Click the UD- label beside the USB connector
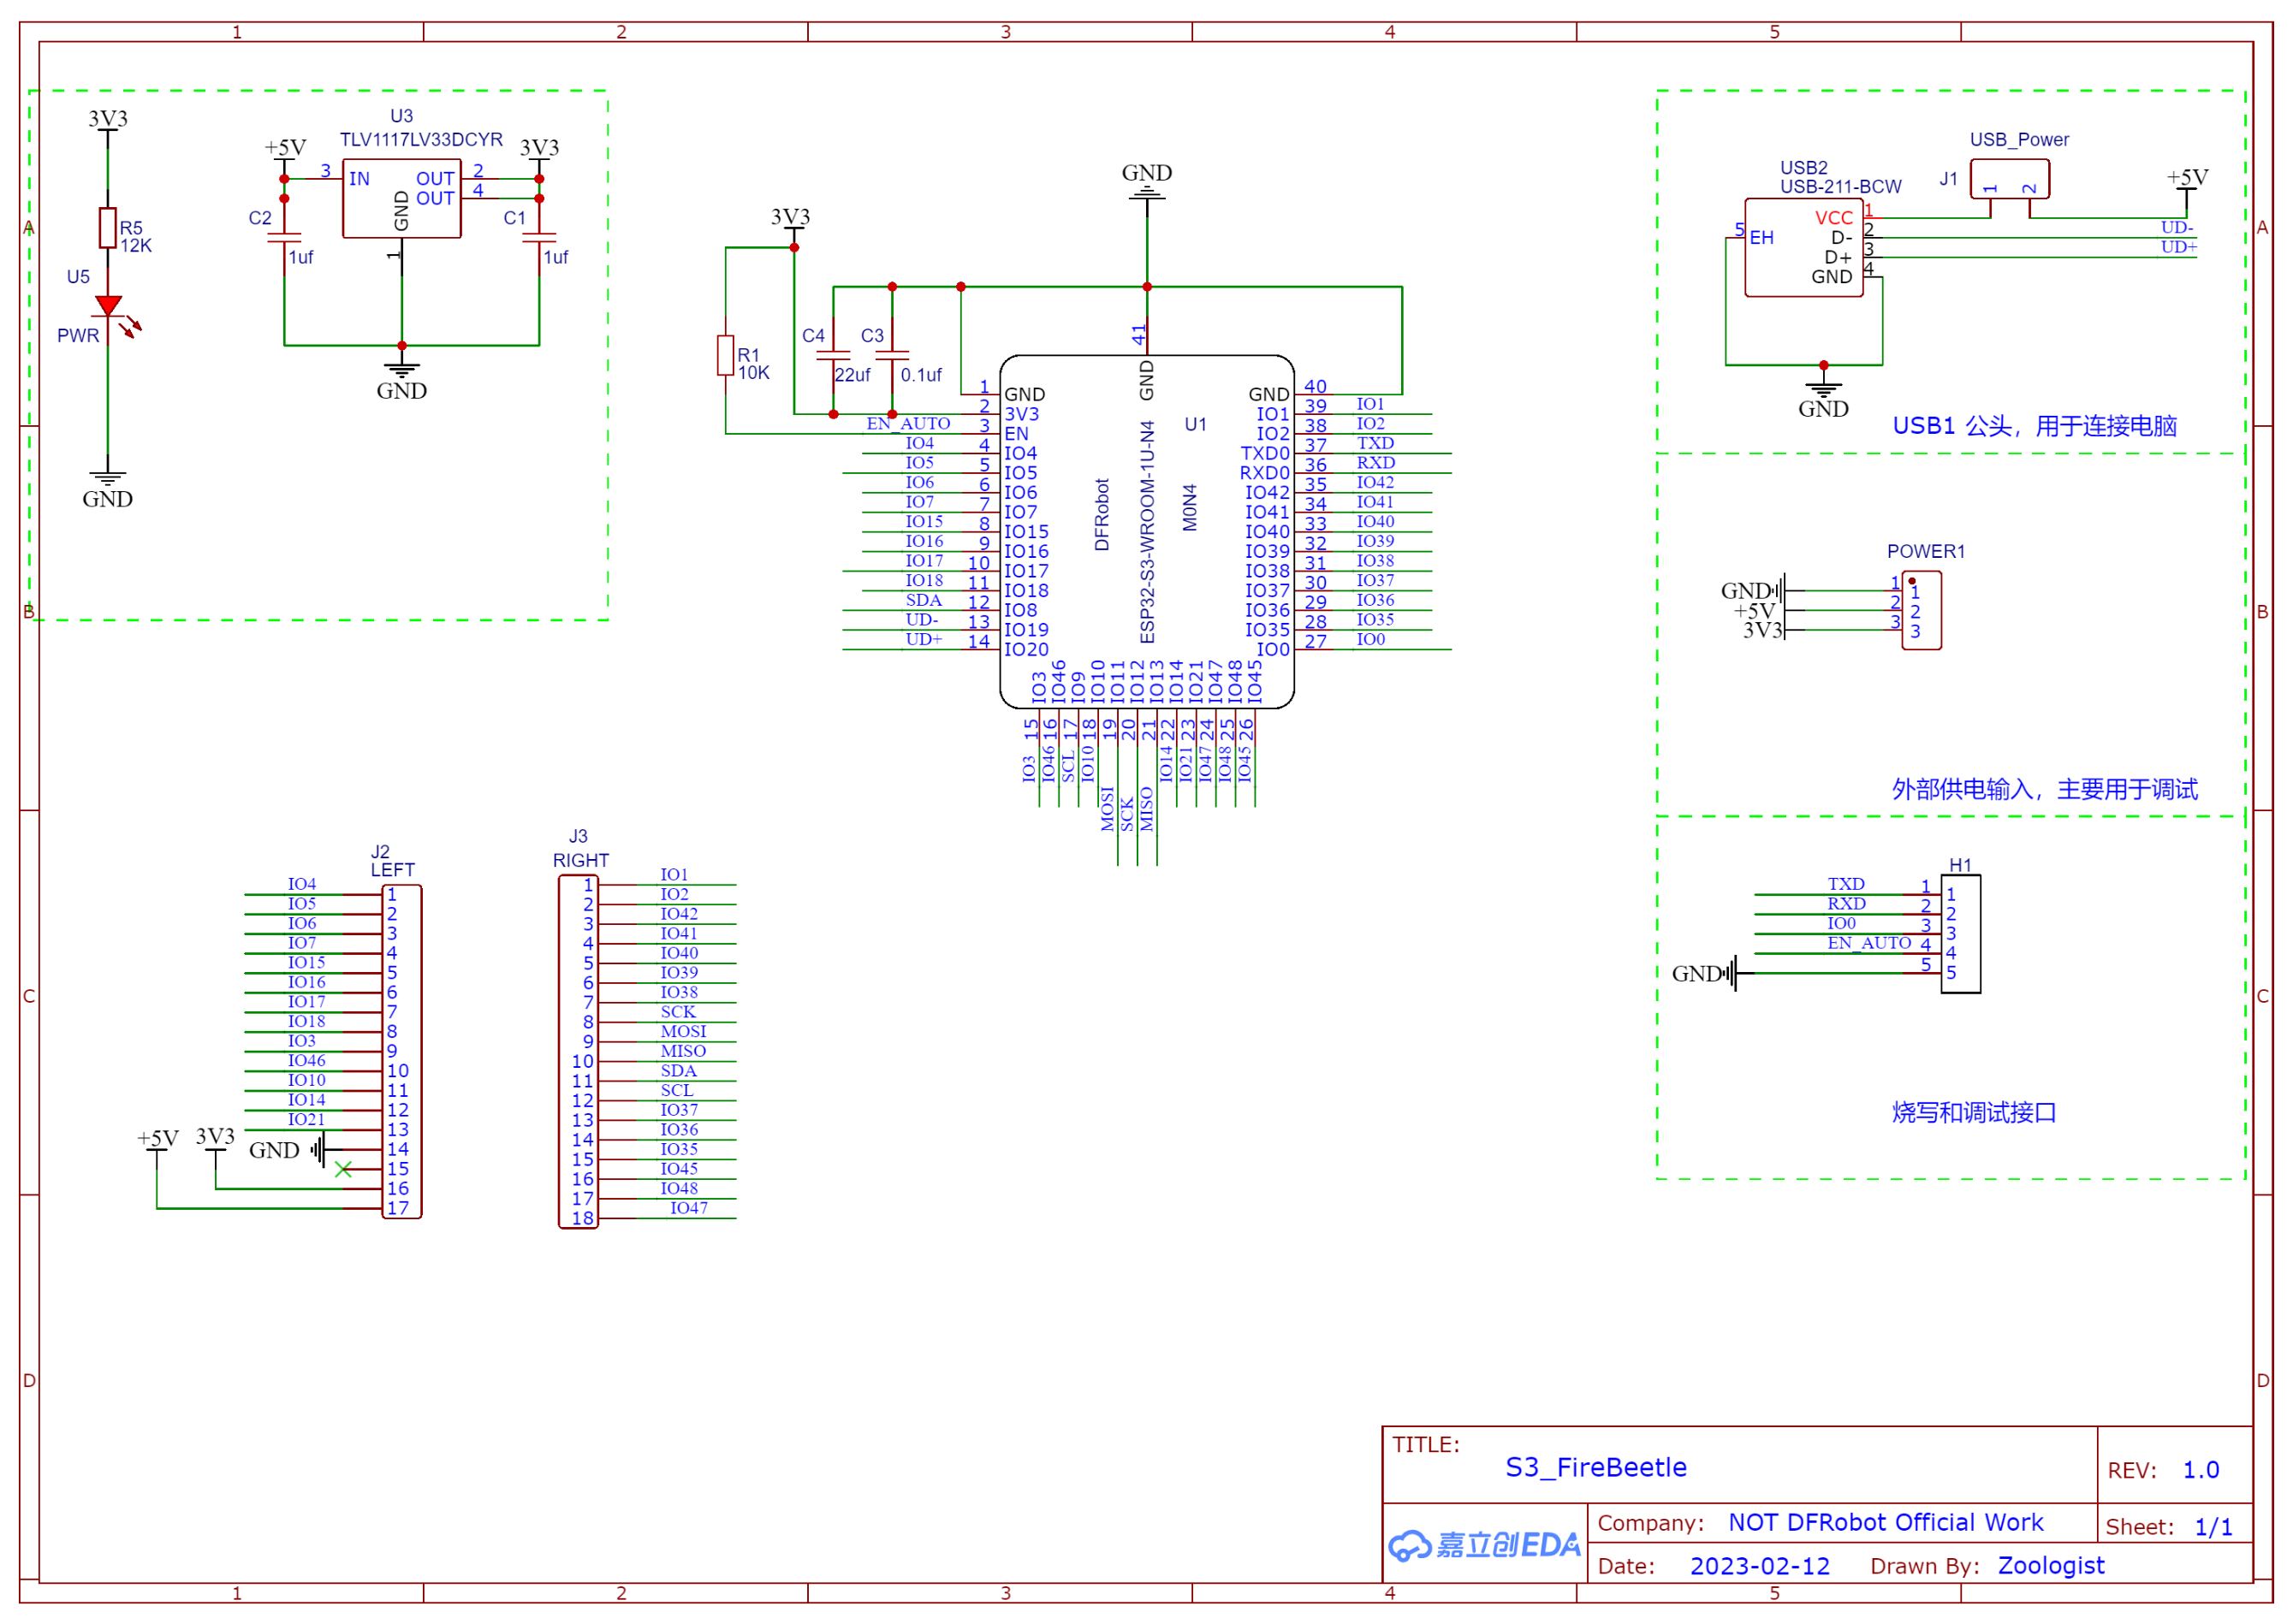This screenshot has height=1624, width=2293. [x=2177, y=227]
